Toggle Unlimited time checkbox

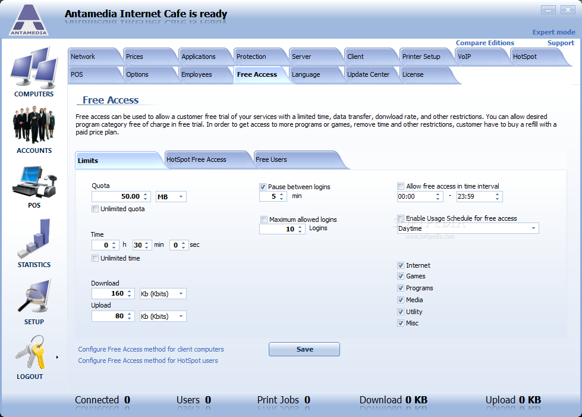[x=95, y=258]
